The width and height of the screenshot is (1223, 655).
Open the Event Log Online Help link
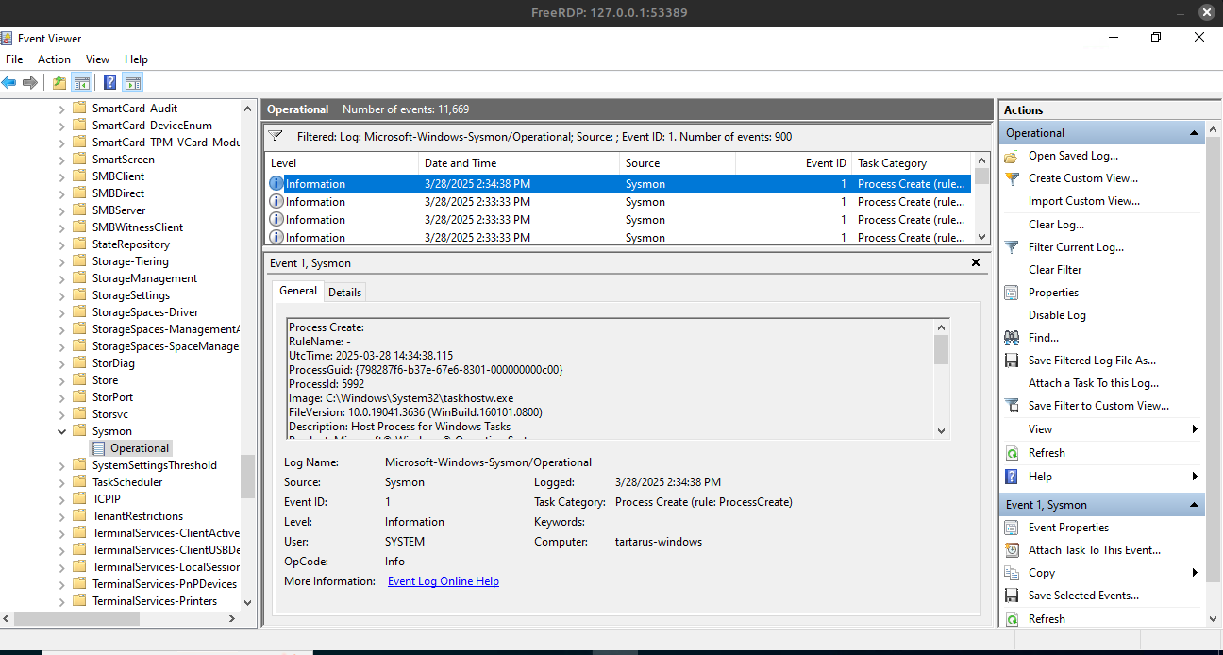point(443,581)
